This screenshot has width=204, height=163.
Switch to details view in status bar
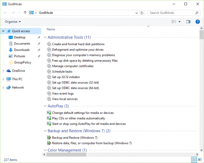pyautogui.click(x=194, y=160)
